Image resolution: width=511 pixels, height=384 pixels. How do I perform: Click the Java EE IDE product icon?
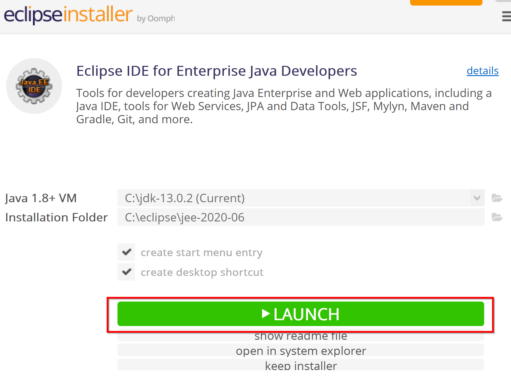pyautogui.click(x=34, y=86)
